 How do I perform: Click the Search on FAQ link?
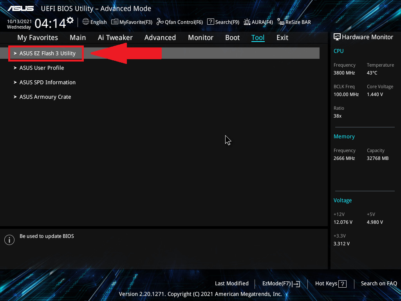tap(379, 283)
